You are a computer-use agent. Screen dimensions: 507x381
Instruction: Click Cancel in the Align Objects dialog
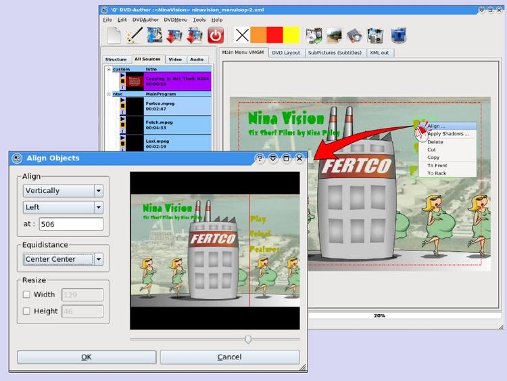pos(230,357)
